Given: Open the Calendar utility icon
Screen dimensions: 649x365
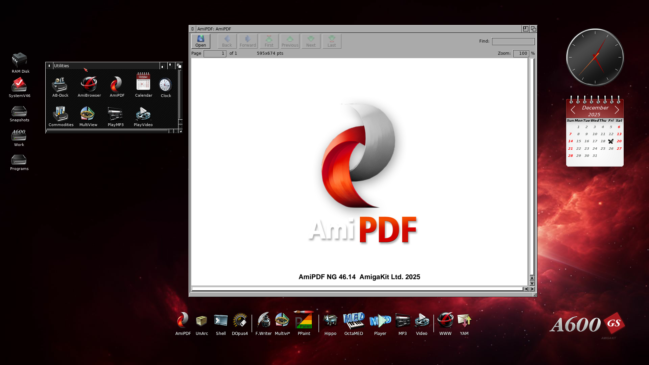Looking at the screenshot, I should pyautogui.click(x=143, y=82).
